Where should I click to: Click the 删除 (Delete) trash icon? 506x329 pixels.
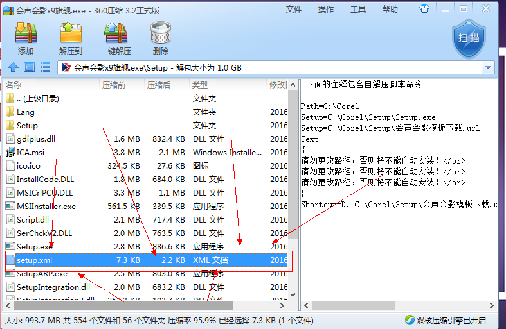[160, 33]
